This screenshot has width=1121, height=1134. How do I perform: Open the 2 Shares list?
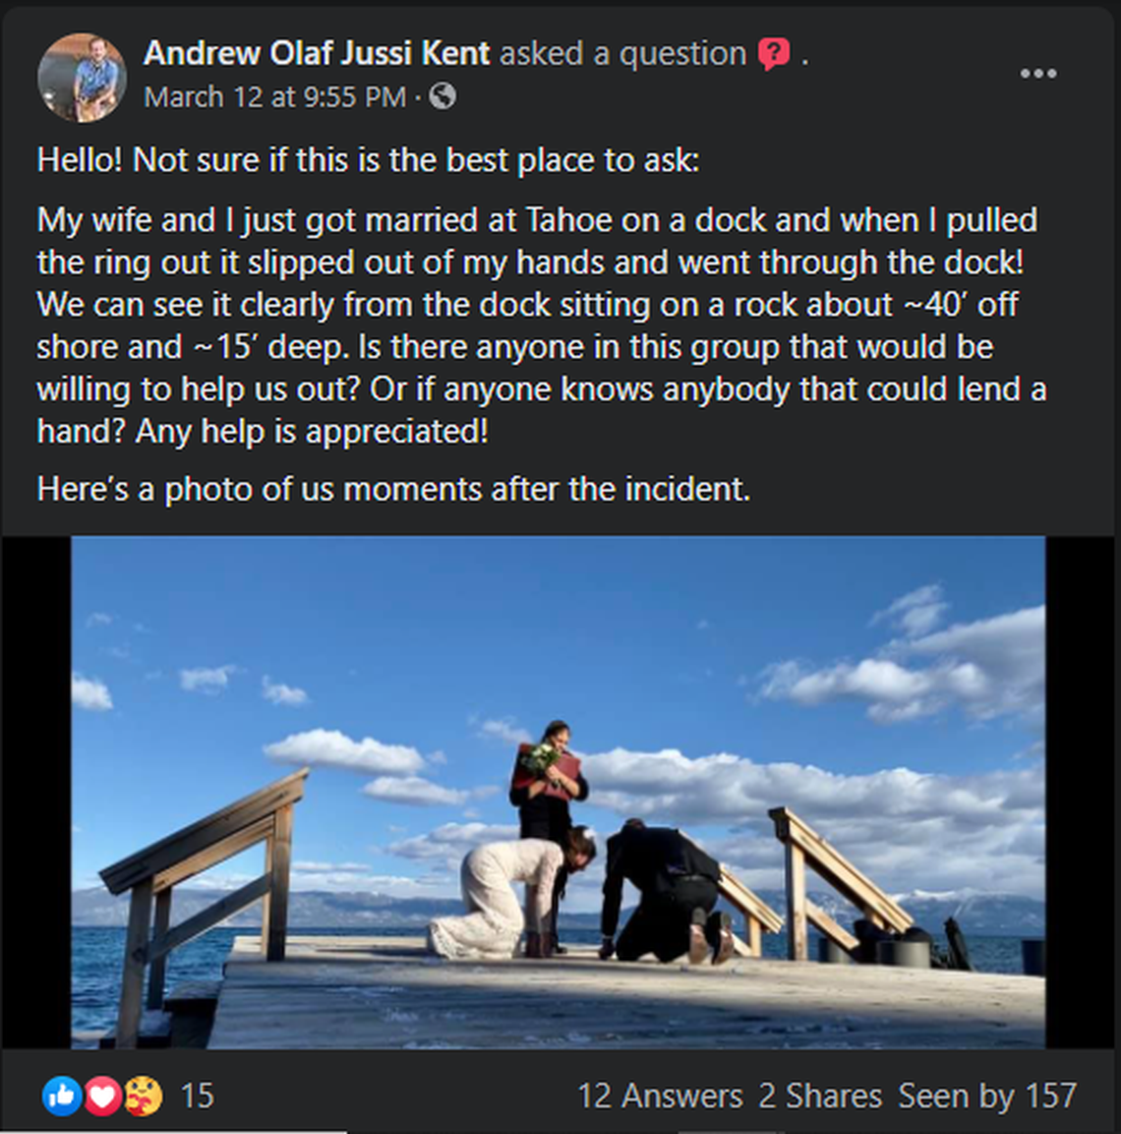(x=820, y=1096)
